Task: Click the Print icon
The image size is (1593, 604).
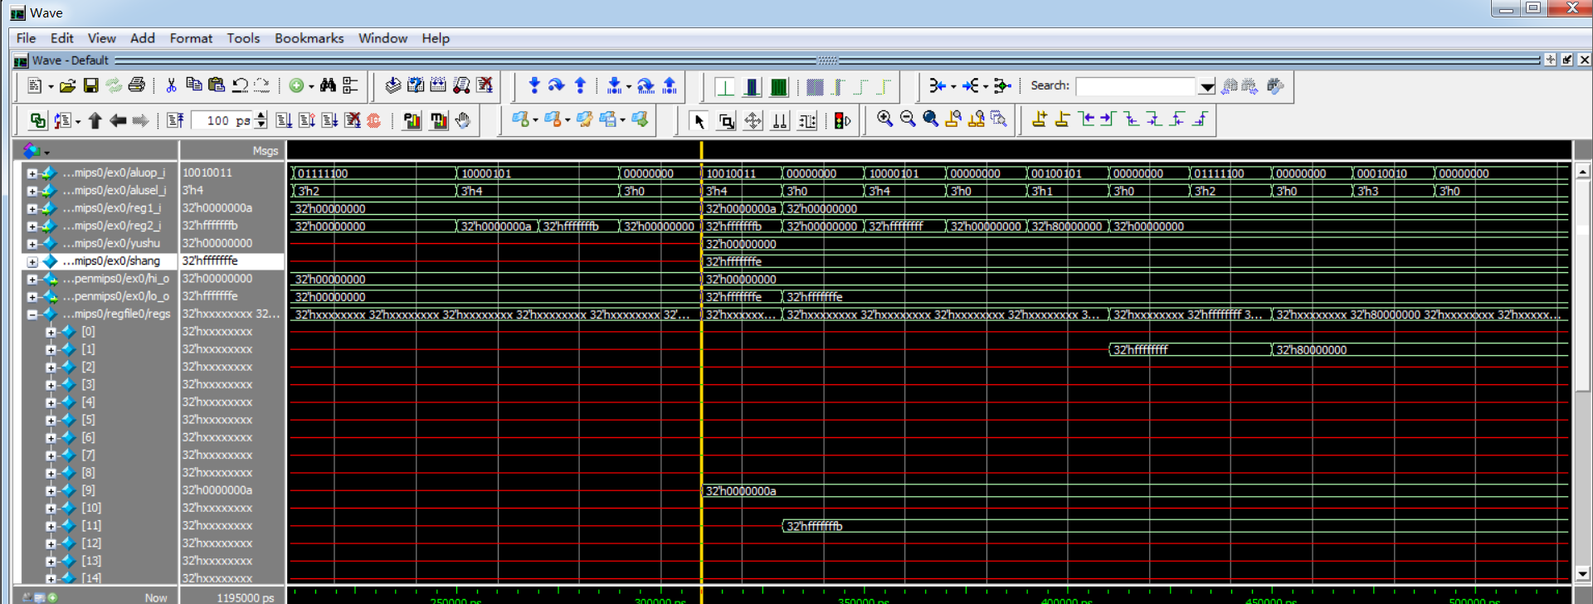Action: pyautogui.click(x=137, y=85)
